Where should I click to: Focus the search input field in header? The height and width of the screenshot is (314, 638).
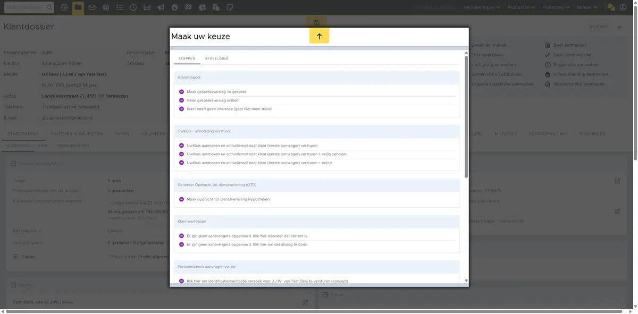click(x=26, y=7)
